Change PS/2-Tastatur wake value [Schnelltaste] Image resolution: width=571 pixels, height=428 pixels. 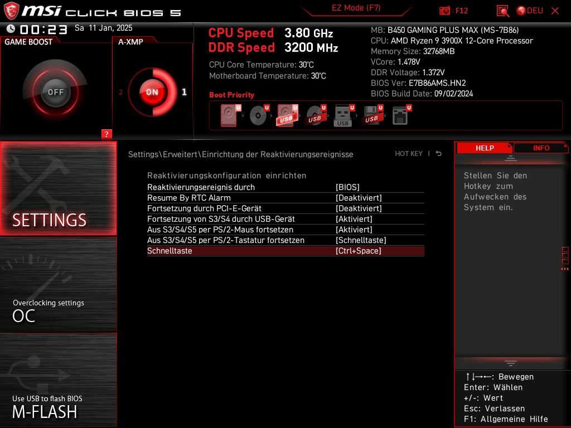tap(361, 240)
